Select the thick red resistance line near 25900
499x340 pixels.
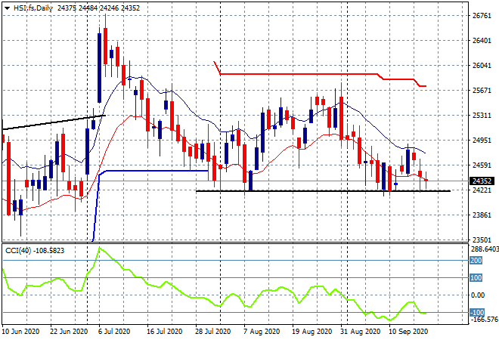(299, 74)
